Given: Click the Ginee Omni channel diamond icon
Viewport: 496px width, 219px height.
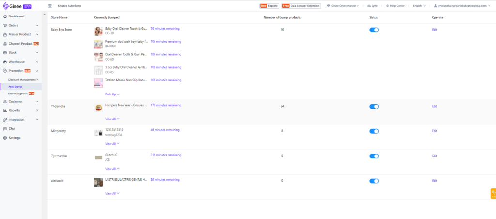Looking at the screenshot, I should [329, 6].
